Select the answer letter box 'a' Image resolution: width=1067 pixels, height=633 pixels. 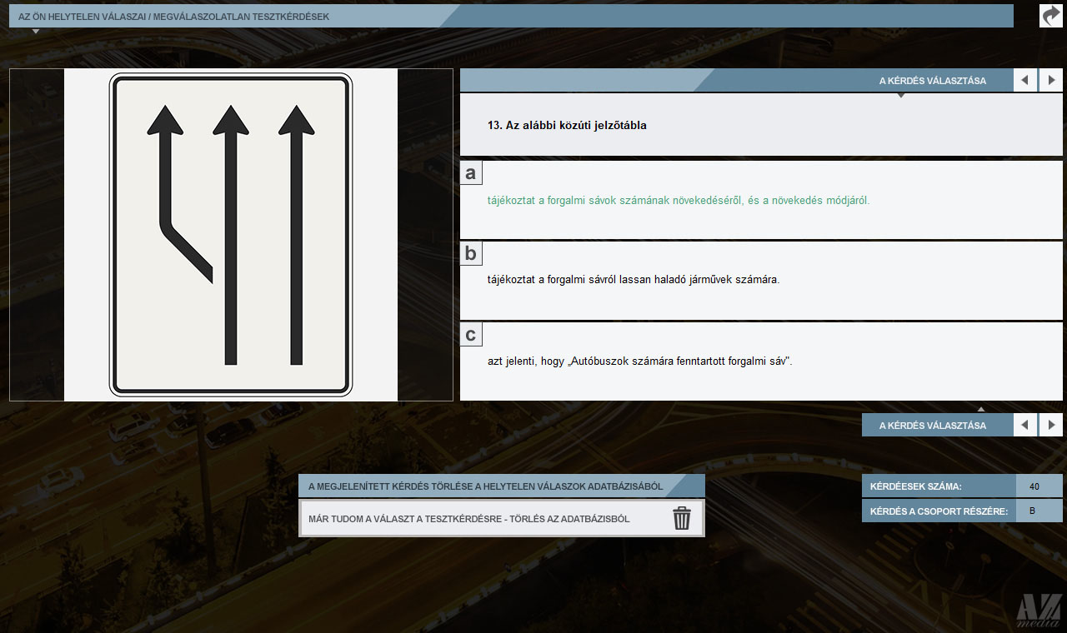pyautogui.click(x=471, y=173)
